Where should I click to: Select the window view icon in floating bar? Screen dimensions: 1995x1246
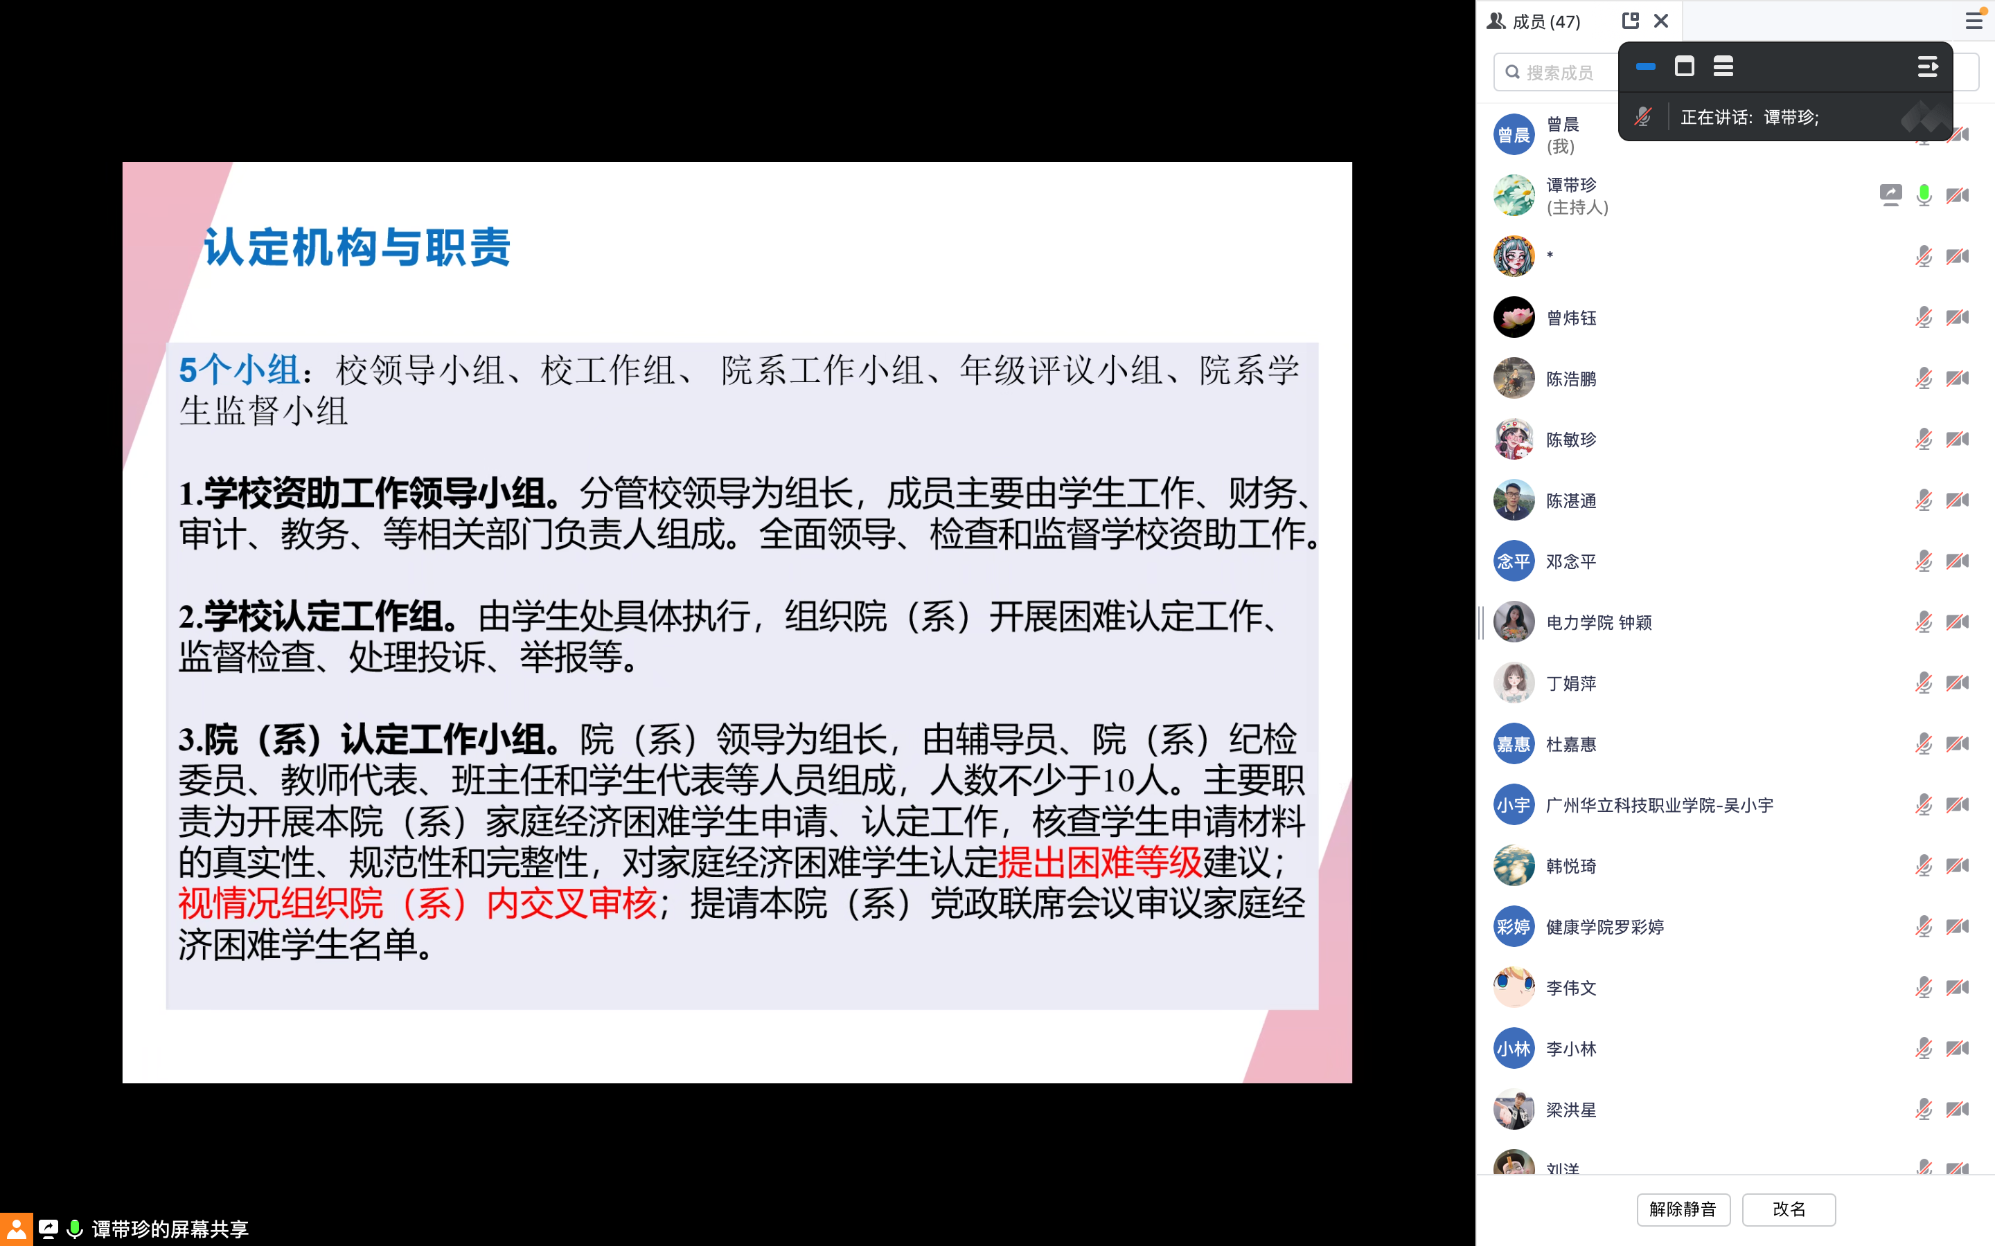point(1684,66)
